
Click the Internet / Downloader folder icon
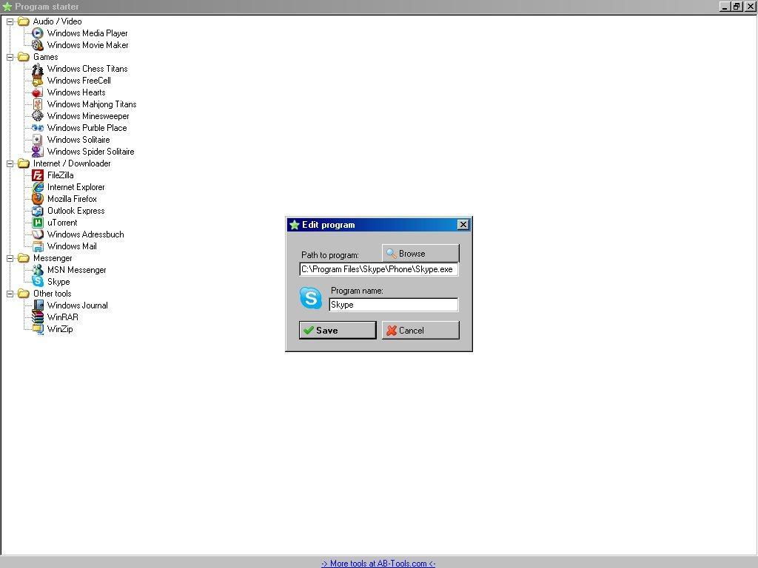pyautogui.click(x=24, y=163)
